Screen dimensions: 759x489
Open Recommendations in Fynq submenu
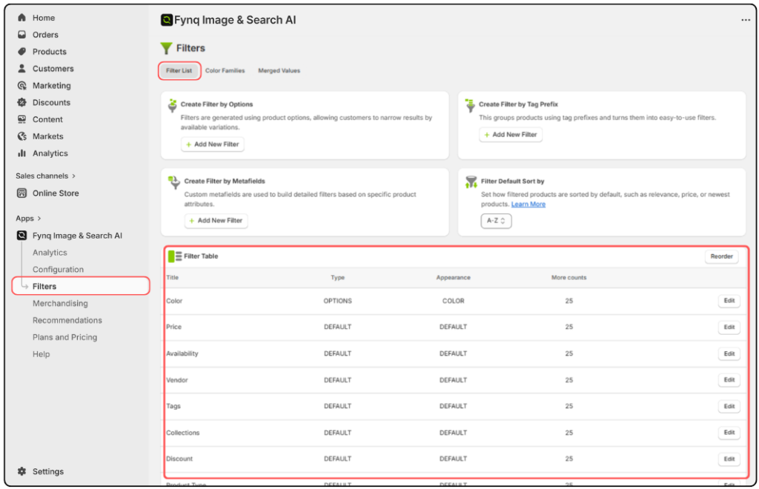67,320
